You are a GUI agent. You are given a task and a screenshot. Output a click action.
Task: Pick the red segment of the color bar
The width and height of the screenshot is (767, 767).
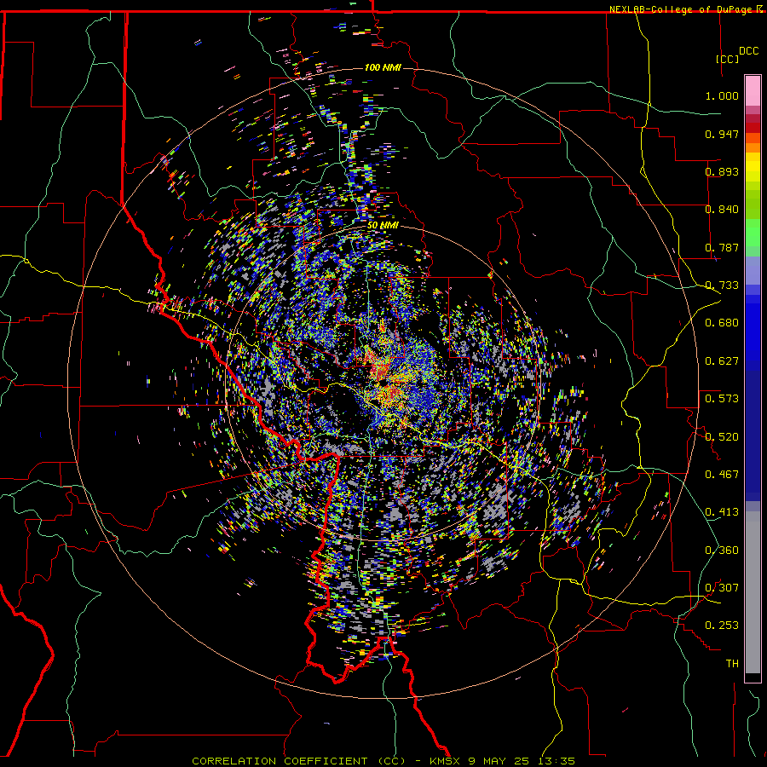pos(753,127)
